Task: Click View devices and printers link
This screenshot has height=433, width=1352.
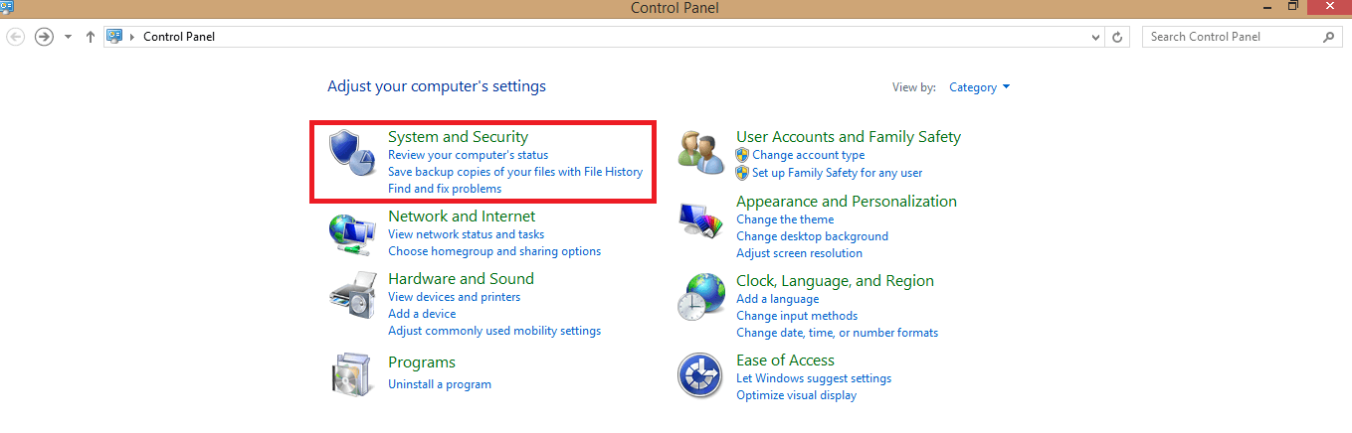Action: tap(454, 297)
